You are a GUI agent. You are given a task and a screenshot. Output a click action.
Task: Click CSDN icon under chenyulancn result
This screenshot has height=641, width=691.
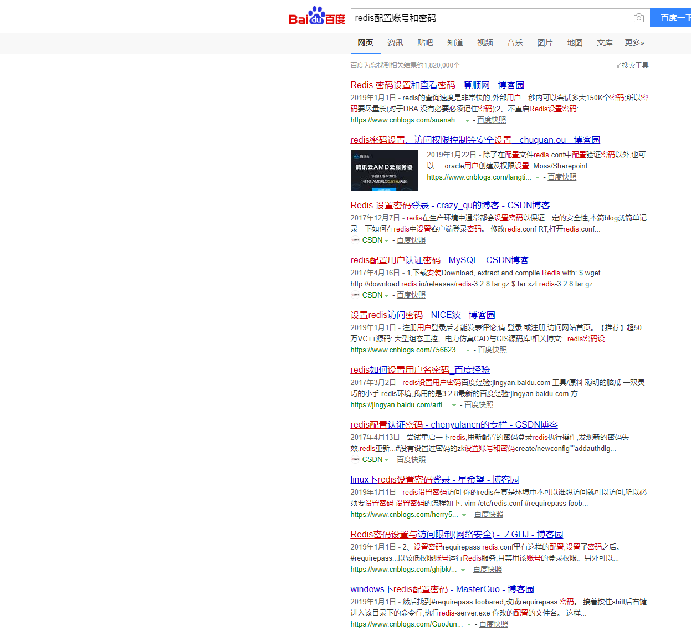pos(355,459)
